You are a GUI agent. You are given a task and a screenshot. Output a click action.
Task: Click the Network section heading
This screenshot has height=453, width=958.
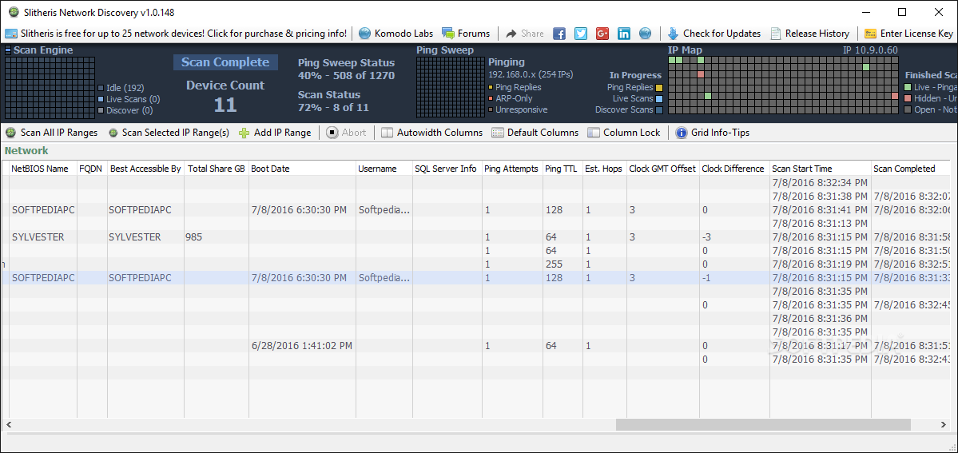(26, 150)
